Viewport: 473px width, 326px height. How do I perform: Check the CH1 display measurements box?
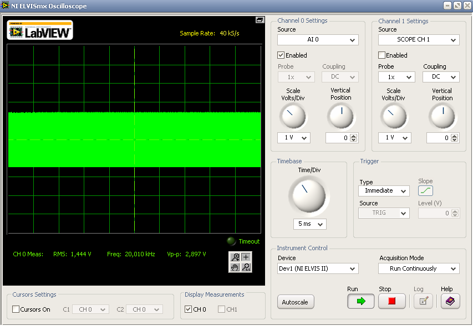(x=221, y=309)
